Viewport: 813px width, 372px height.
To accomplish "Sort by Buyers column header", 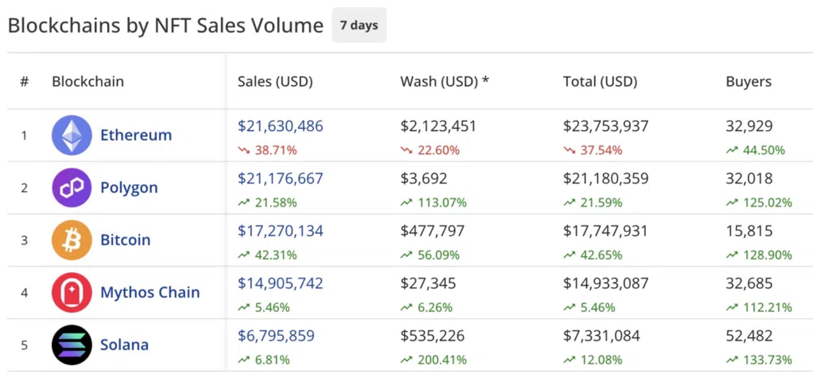I will click(748, 81).
